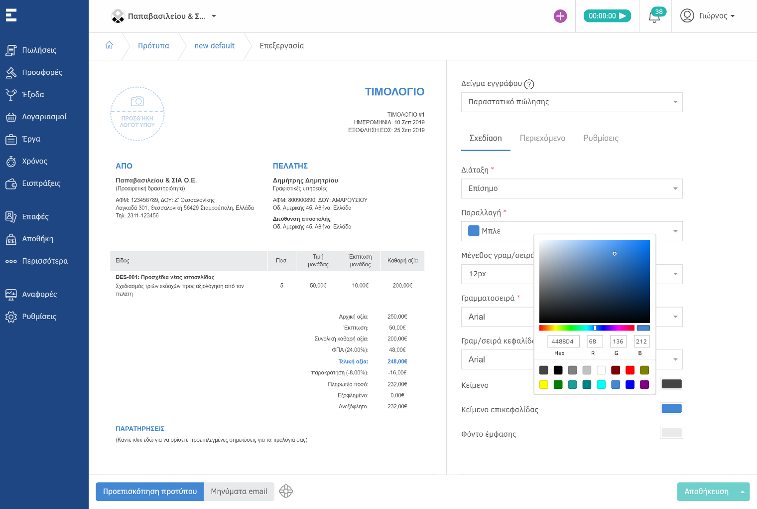Click the Hex input field 4488D4

pos(563,341)
